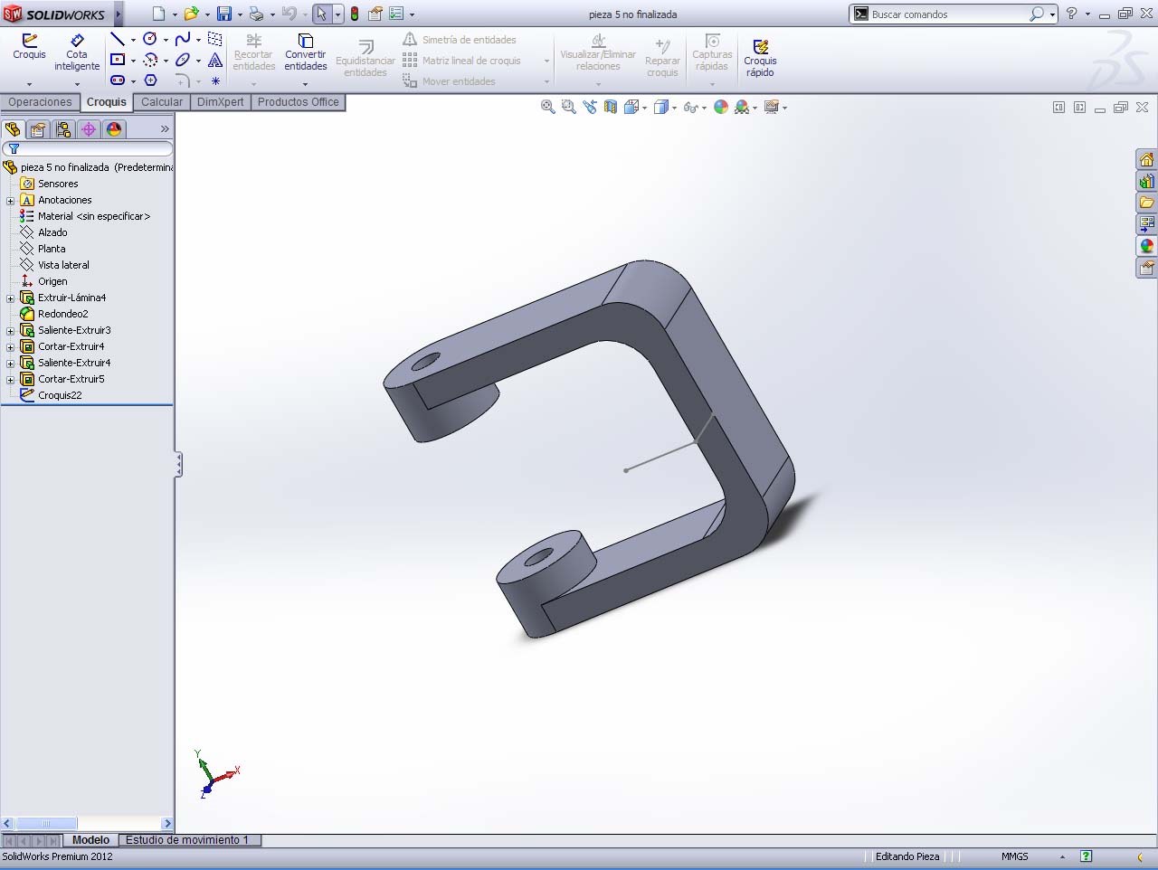
Task: Select the Modelo bottom tab
Action: click(90, 840)
